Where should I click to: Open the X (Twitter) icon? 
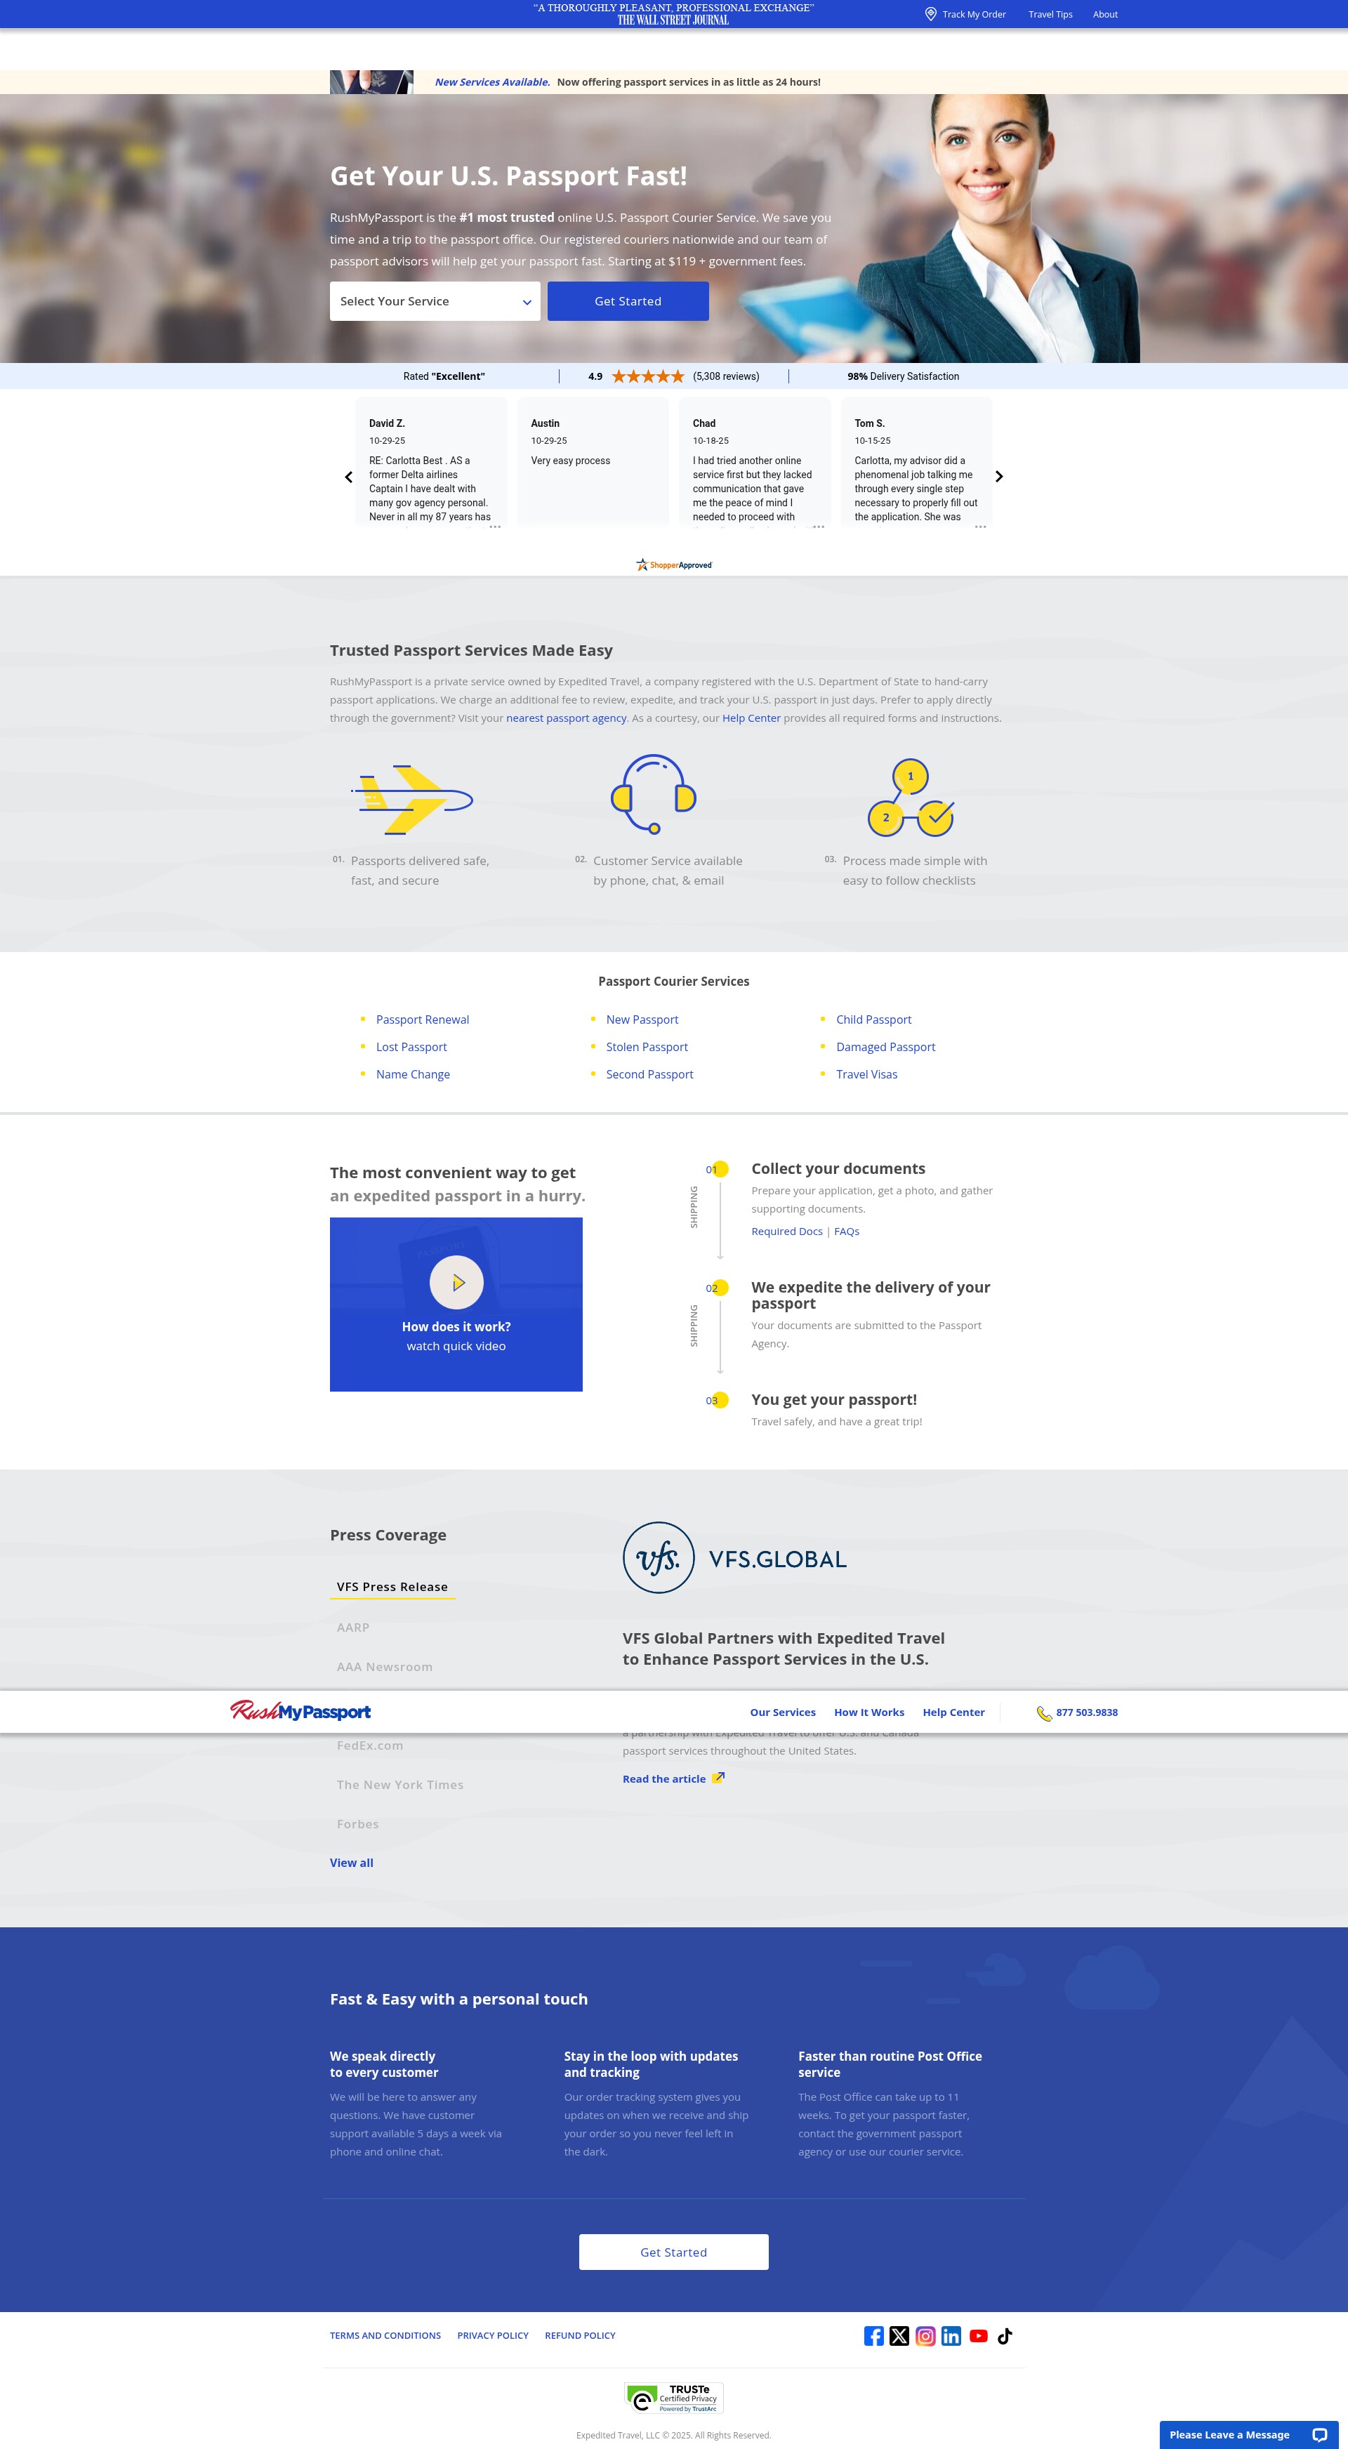point(899,2336)
